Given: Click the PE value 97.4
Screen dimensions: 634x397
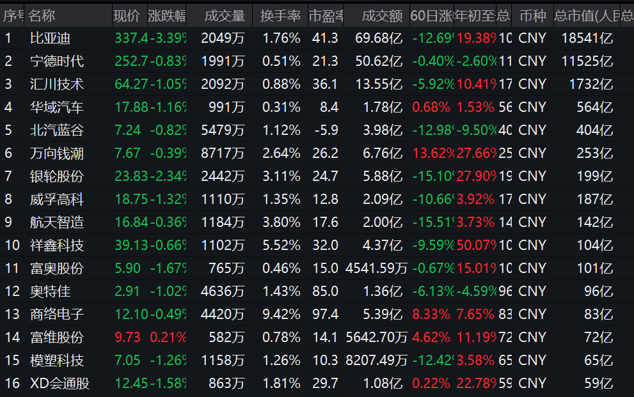Looking at the screenshot, I should (326, 315).
